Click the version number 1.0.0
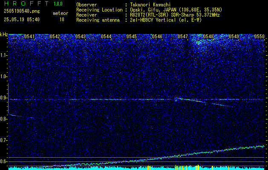This screenshot has height=170, width=268. 58,4
